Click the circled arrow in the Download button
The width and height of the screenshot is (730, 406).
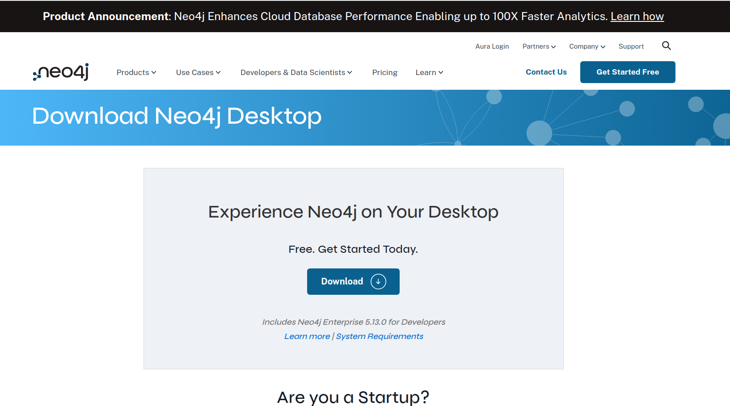[x=378, y=281]
